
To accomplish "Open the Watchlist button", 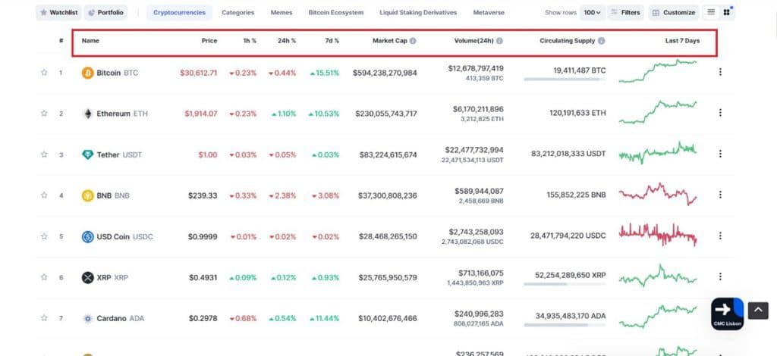I will coord(58,12).
